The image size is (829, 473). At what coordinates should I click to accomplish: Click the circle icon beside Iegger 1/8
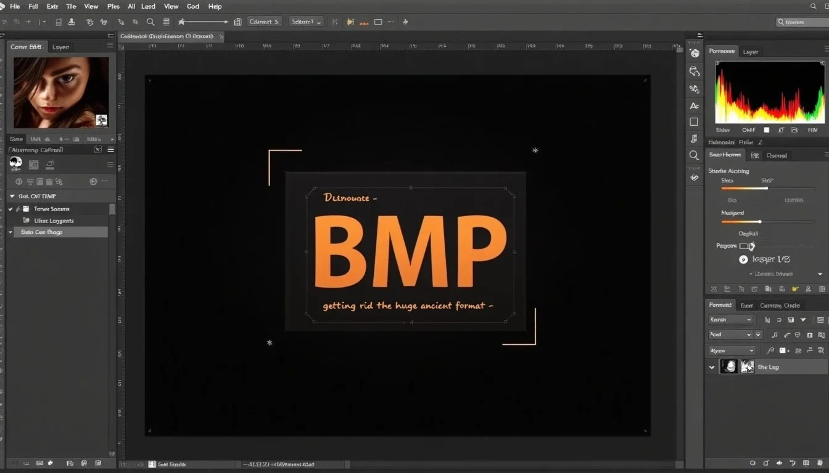743,260
